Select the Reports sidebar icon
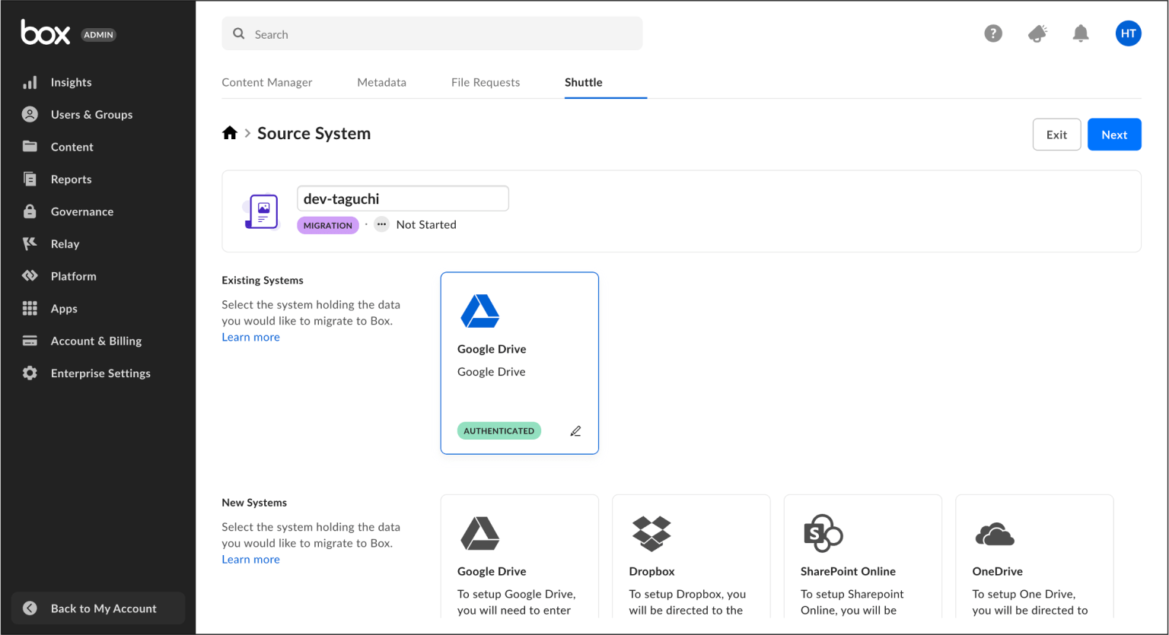 tap(30, 179)
